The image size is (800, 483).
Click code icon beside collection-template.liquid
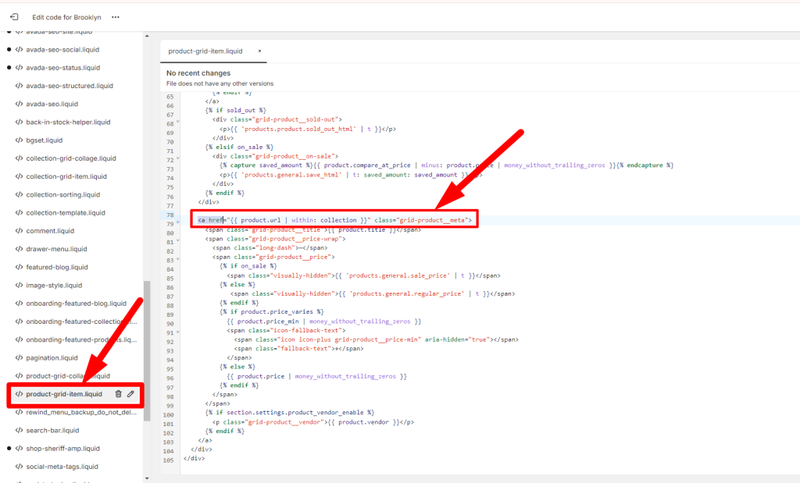click(x=19, y=212)
